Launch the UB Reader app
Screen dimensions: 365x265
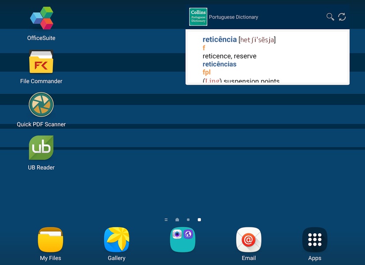41,148
